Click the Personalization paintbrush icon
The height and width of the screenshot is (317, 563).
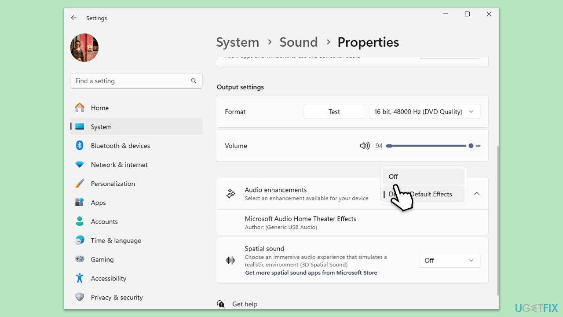tap(80, 184)
